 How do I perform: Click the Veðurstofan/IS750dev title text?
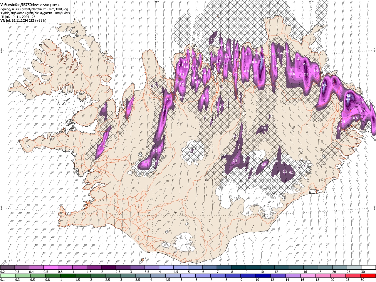tap(19, 5)
